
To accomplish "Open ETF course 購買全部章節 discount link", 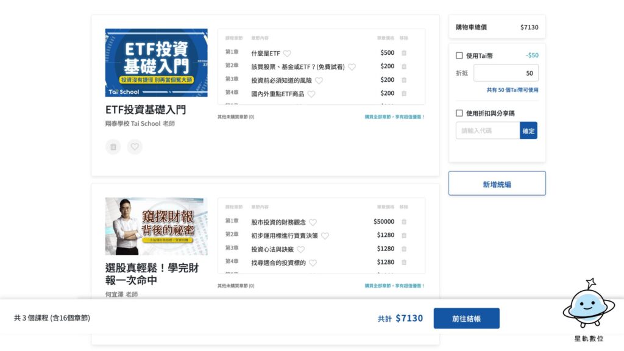I will tap(394, 116).
